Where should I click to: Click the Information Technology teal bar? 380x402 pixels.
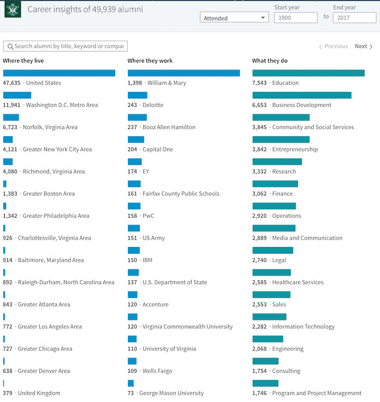tap(269, 316)
